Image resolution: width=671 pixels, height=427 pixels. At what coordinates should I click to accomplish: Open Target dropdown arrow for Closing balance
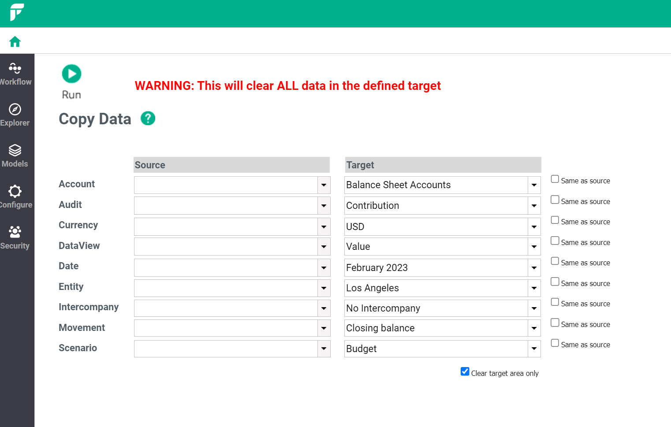click(534, 328)
